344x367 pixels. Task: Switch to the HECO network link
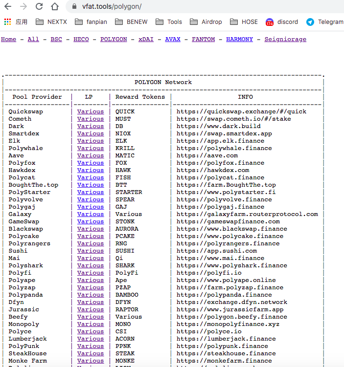pos(81,39)
